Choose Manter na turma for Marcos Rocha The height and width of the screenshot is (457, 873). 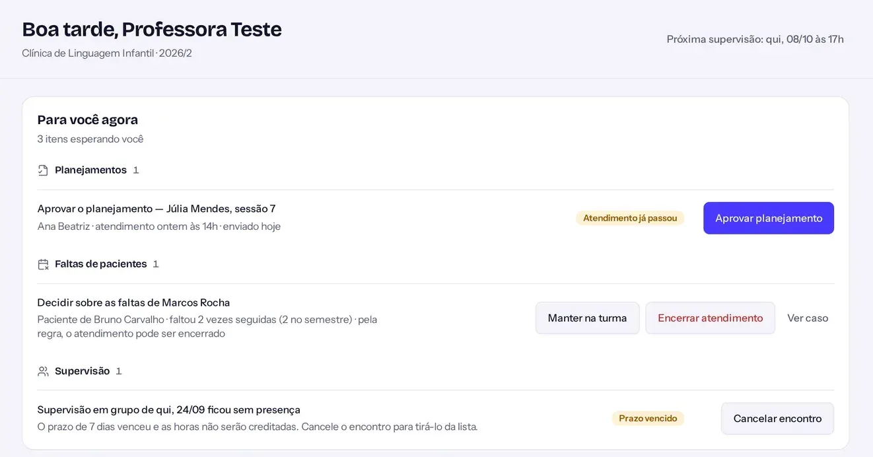click(x=587, y=318)
